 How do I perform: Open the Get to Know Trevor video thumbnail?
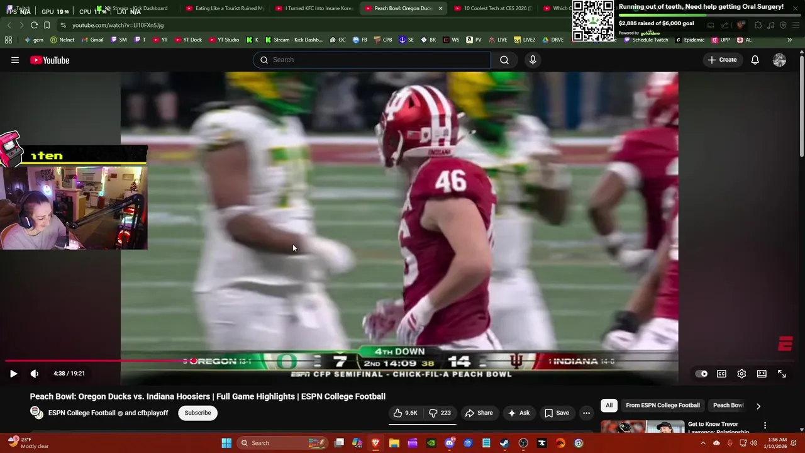pyautogui.click(x=642, y=427)
